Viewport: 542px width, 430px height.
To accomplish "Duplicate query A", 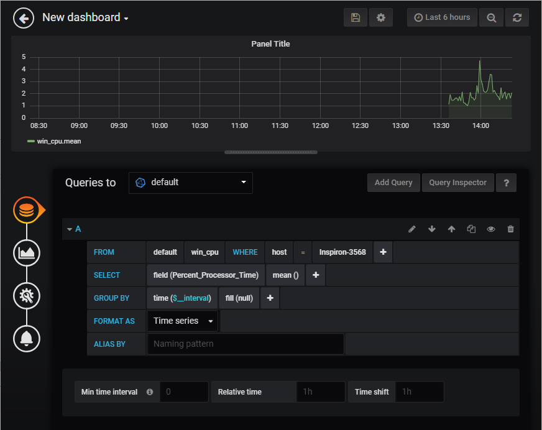I will (x=471, y=229).
